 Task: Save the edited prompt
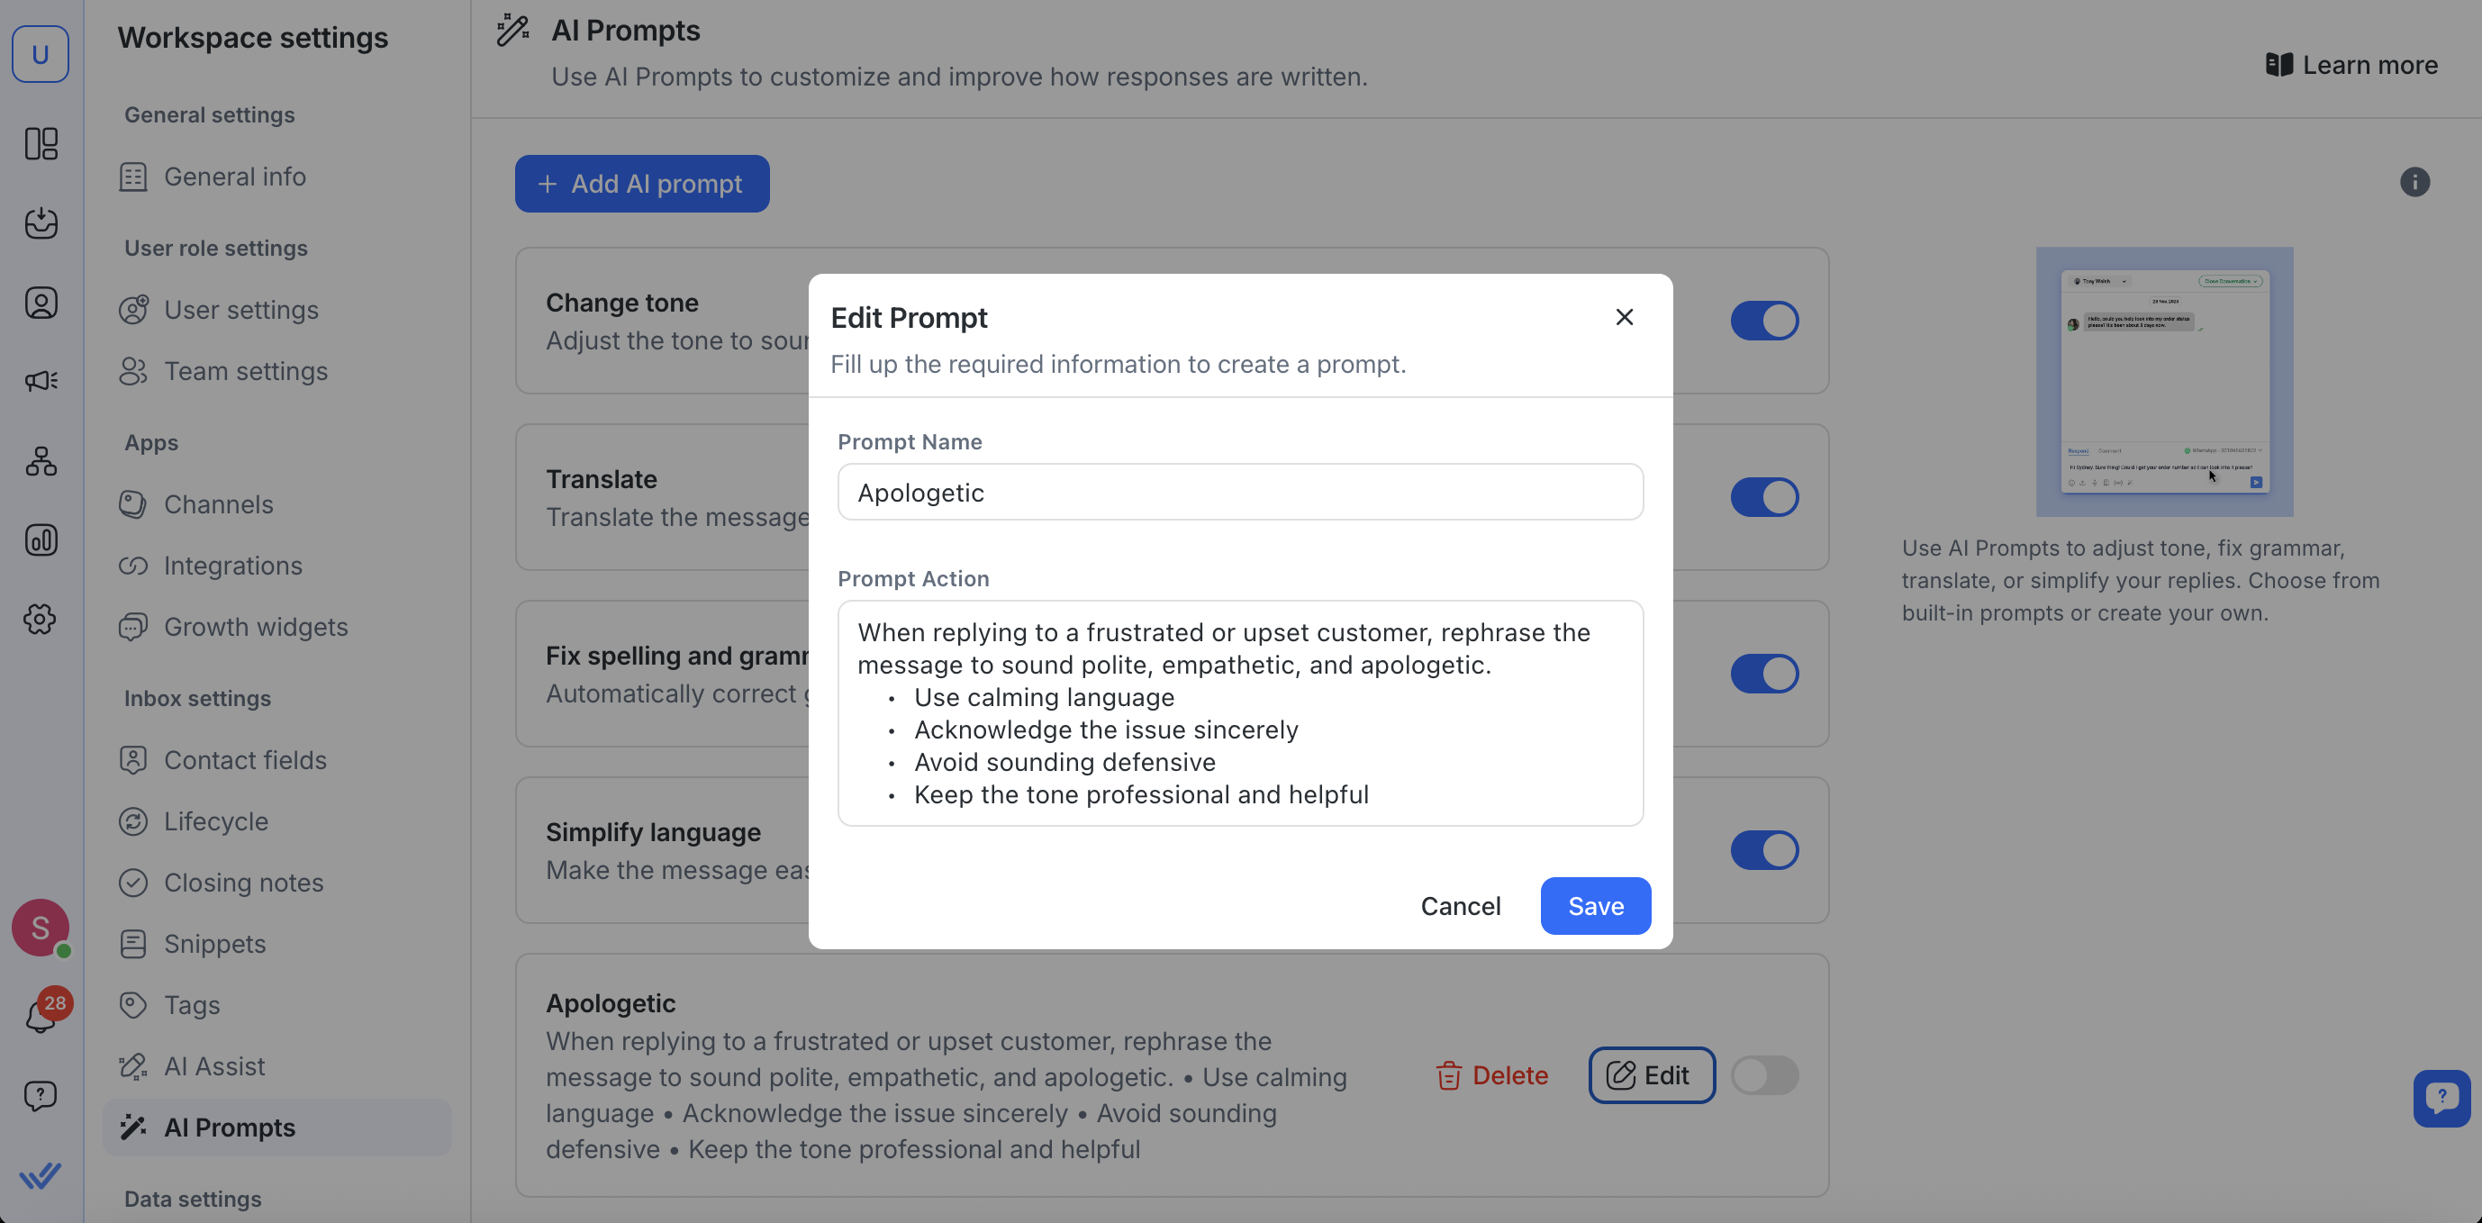pos(1595,906)
